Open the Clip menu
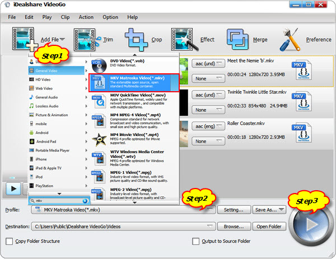The height and width of the screenshot is (259, 336). click(x=65, y=17)
